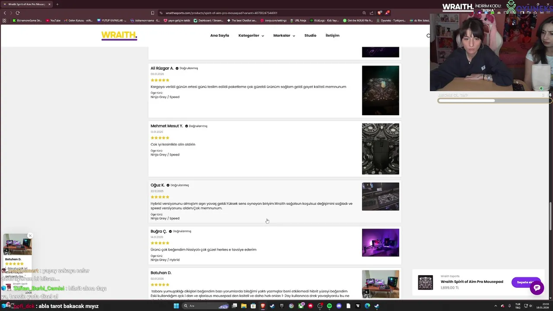Viewport: 553px width, 311px height.
Task: Click the five-star rating of Oğuz K.
Action: [160, 197]
